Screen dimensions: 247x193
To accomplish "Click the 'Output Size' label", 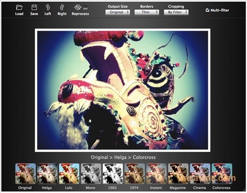I will 118,6.
